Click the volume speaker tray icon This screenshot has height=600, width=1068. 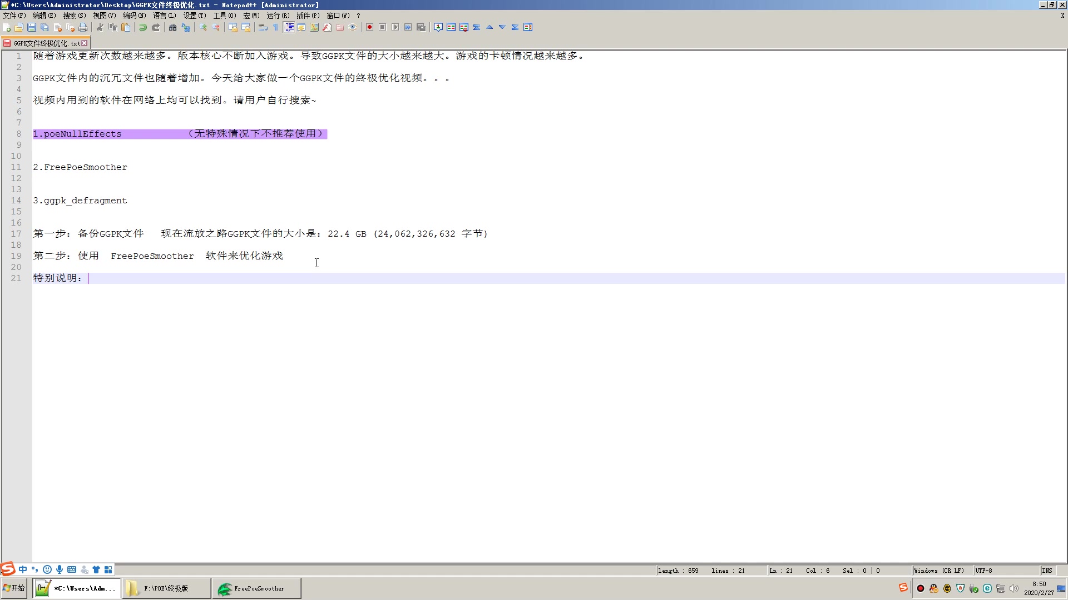pyautogui.click(x=1014, y=588)
